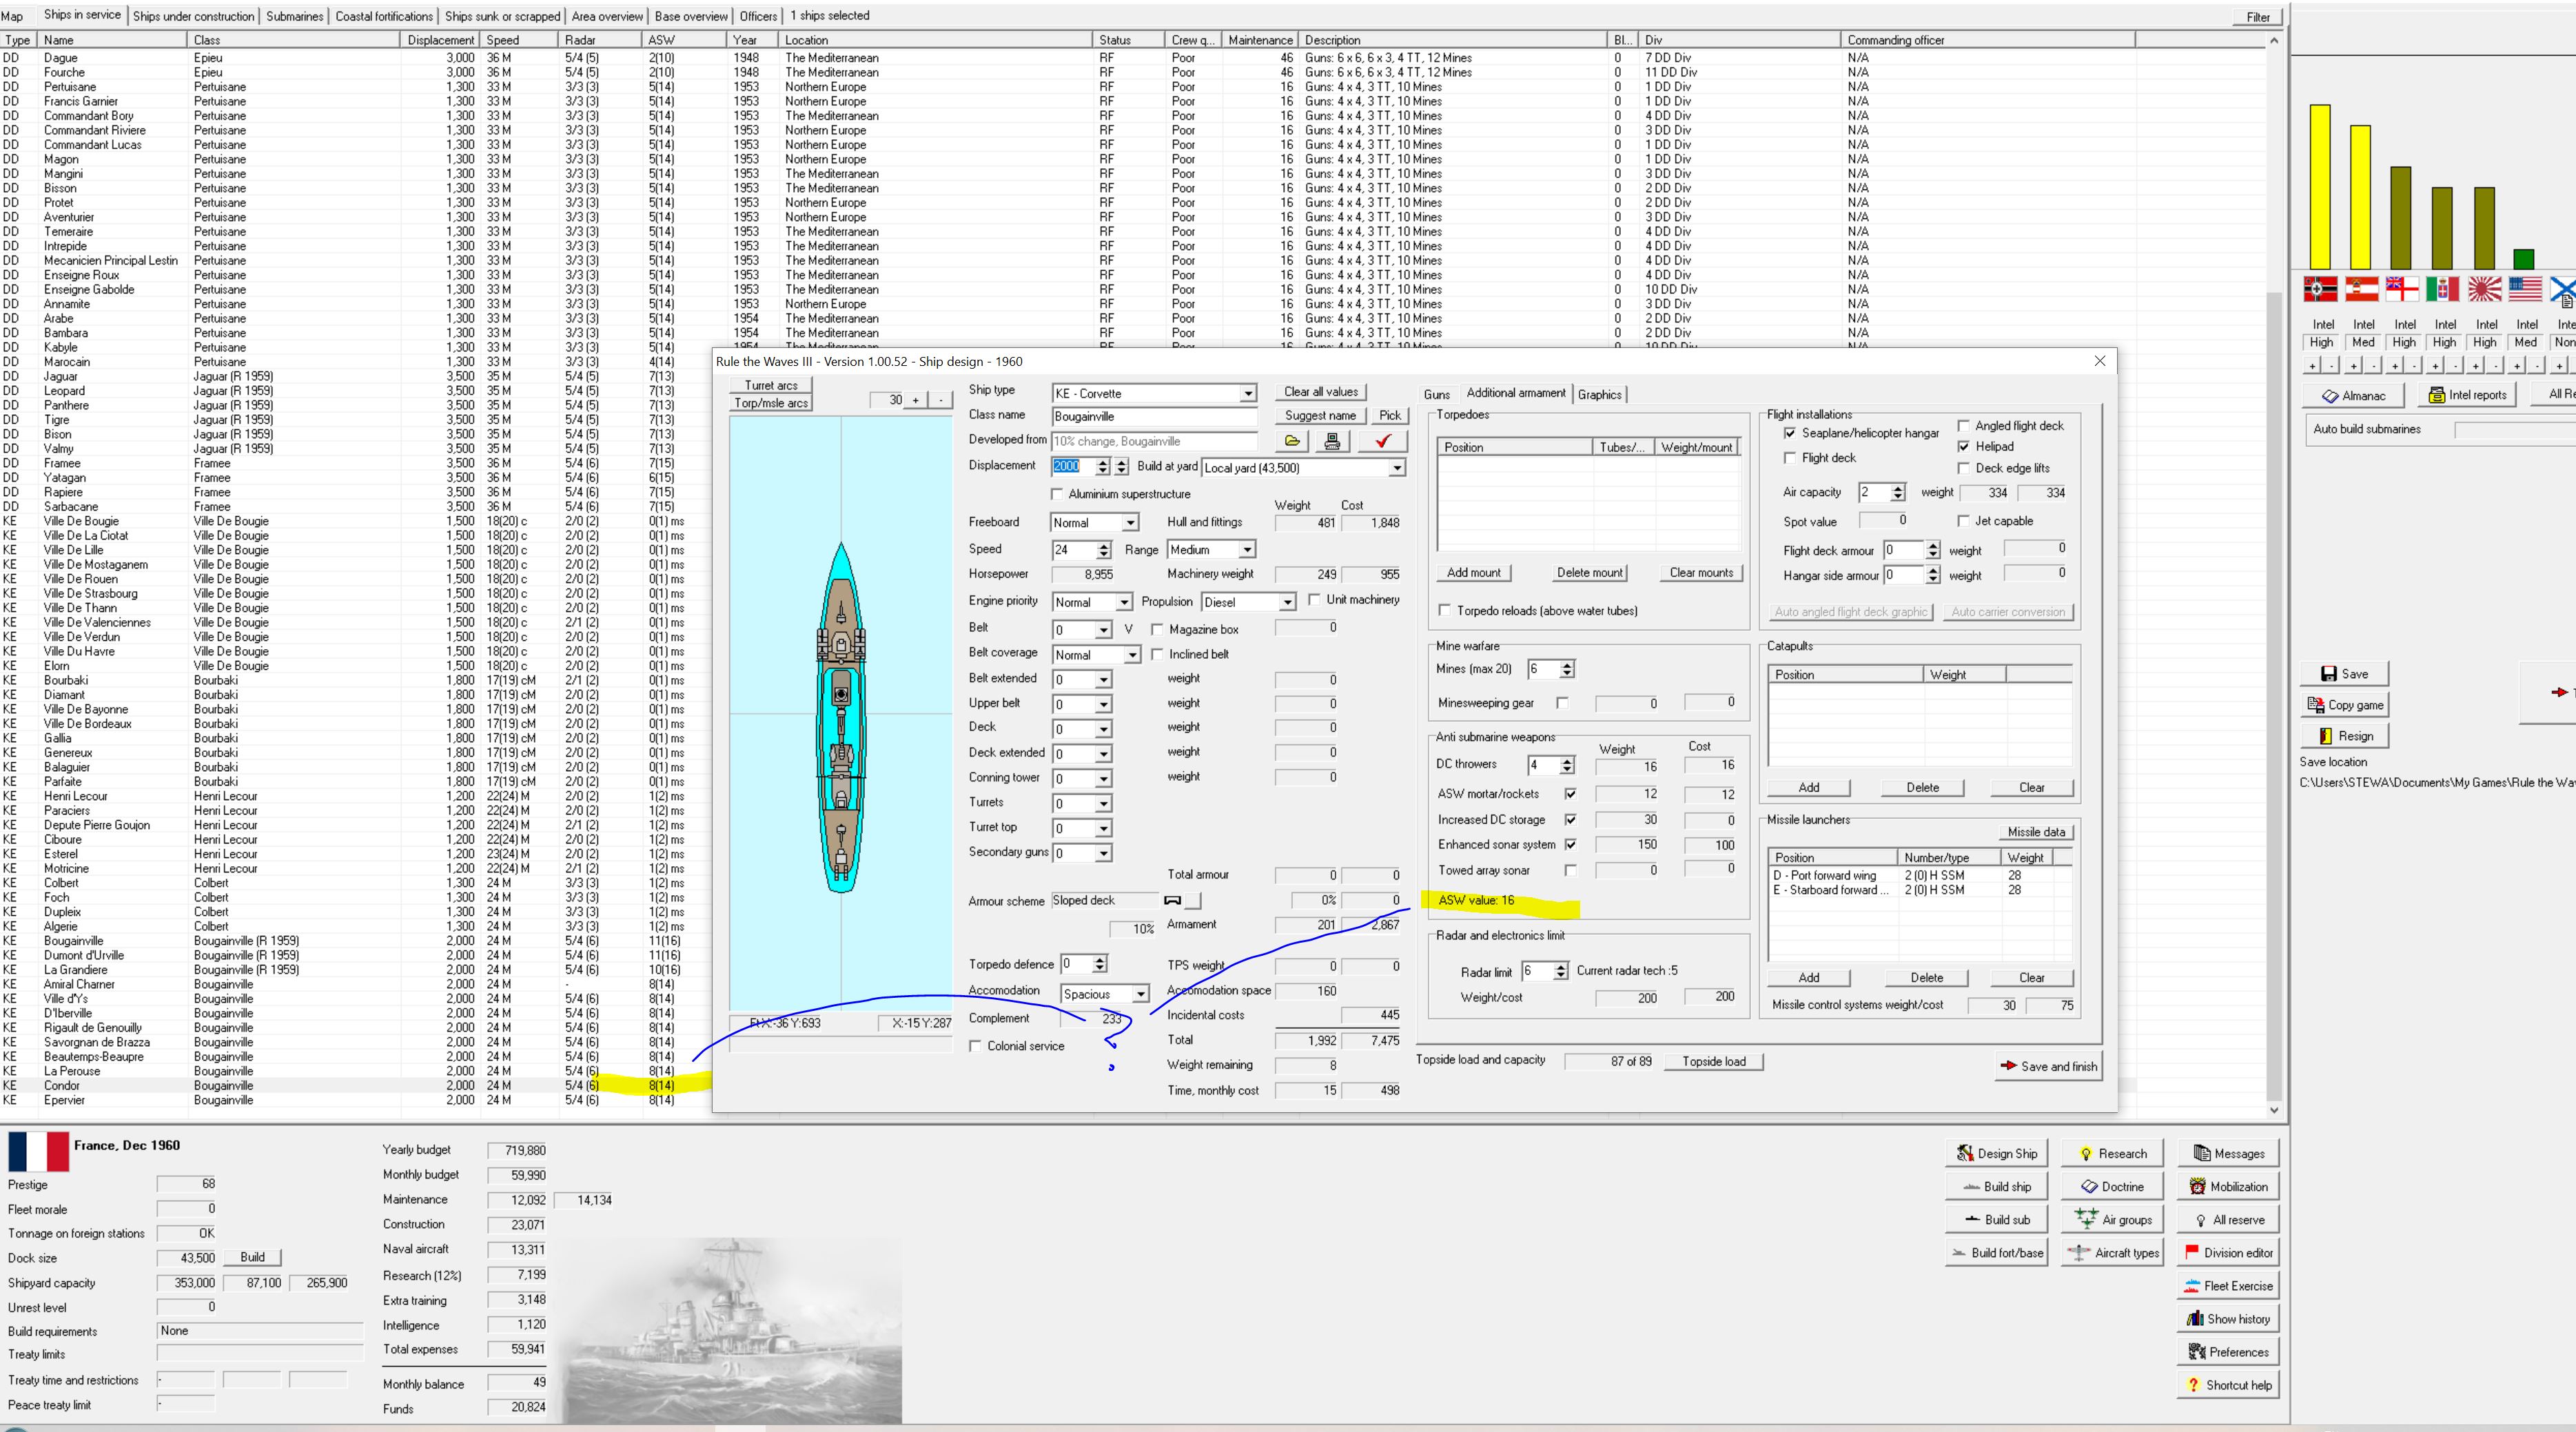
Task: Open the Almanac
Action: [x=2353, y=395]
